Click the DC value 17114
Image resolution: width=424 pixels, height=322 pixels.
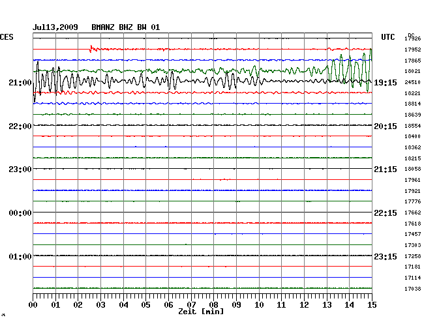click(x=413, y=278)
